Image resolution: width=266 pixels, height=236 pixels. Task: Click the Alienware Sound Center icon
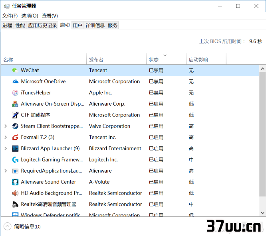(15, 182)
